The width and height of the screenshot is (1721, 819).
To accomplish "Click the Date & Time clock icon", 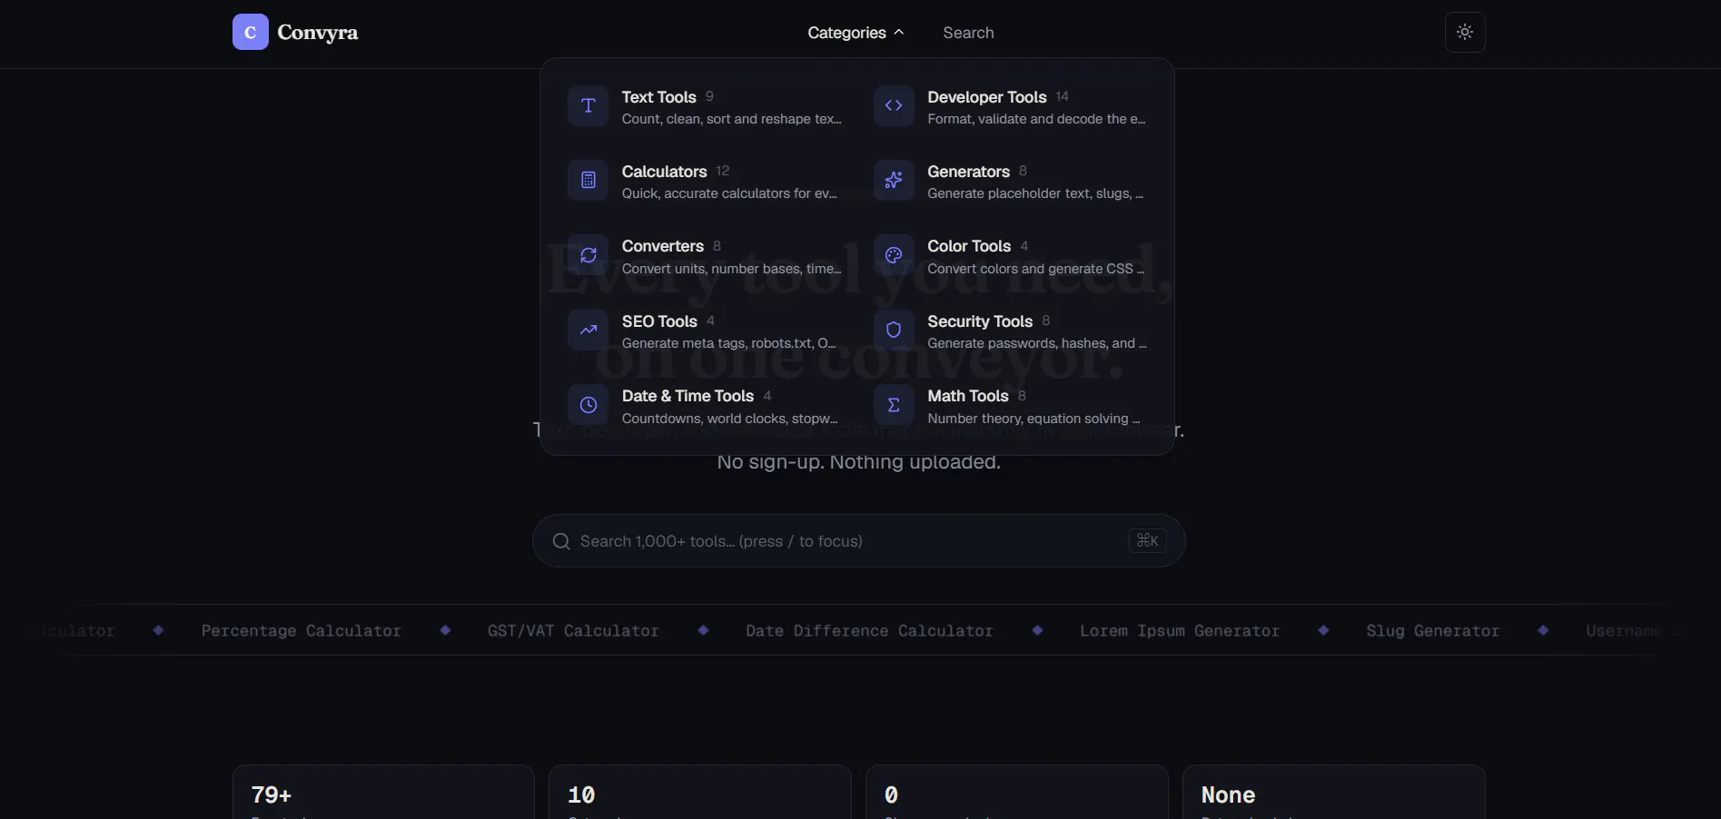I will tap(588, 405).
